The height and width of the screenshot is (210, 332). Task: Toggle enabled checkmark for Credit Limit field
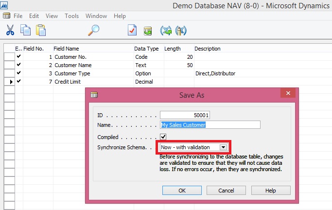coord(18,82)
